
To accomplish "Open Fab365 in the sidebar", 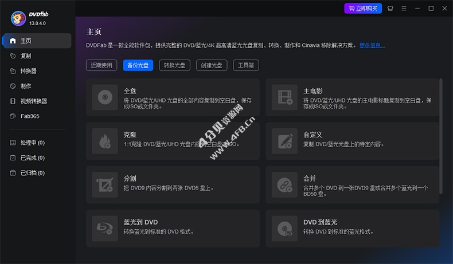I will 30,116.
